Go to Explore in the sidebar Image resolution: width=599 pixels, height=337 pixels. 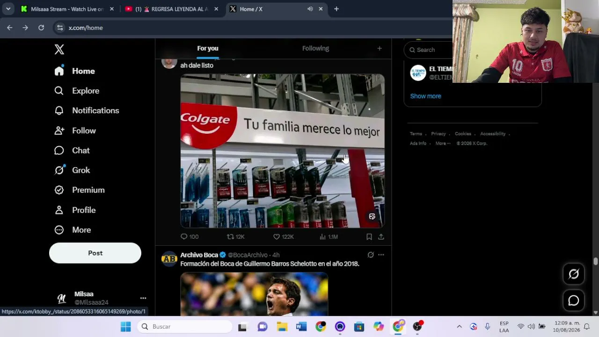click(77, 91)
